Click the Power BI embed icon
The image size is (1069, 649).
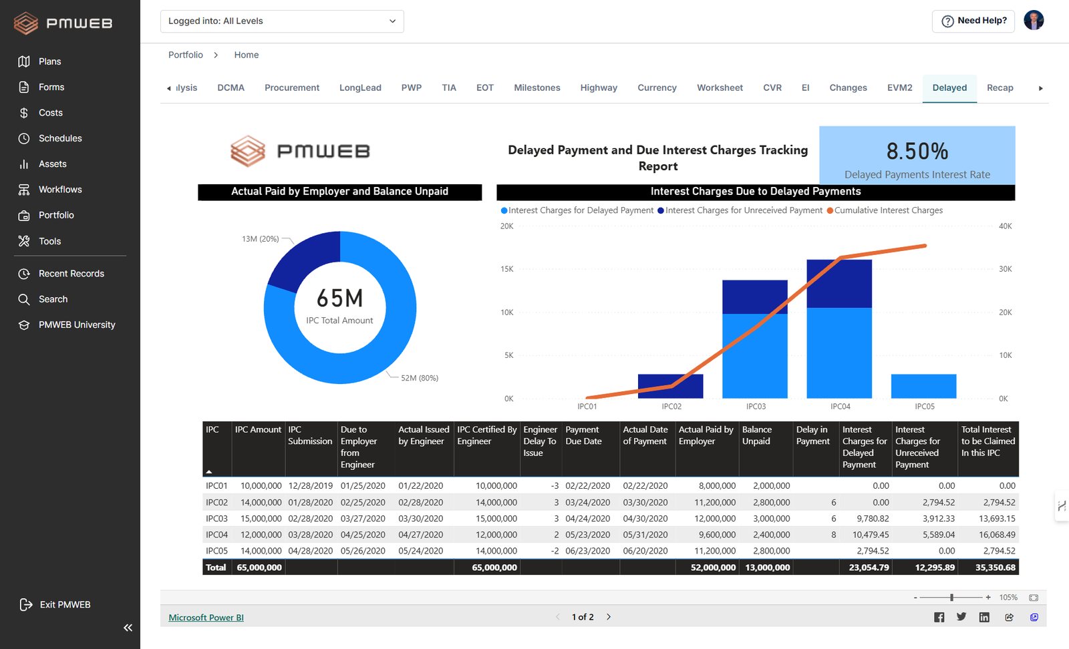(1034, 617)
